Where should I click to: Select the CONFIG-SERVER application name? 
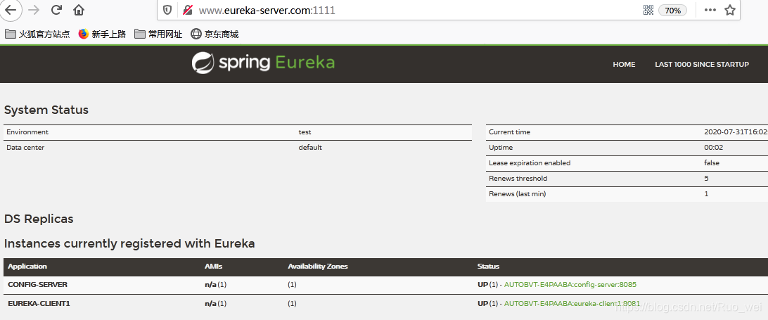click(x=38, y=284)
